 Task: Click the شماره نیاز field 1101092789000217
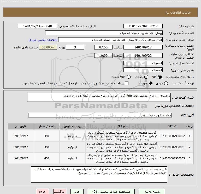(143, 26)
